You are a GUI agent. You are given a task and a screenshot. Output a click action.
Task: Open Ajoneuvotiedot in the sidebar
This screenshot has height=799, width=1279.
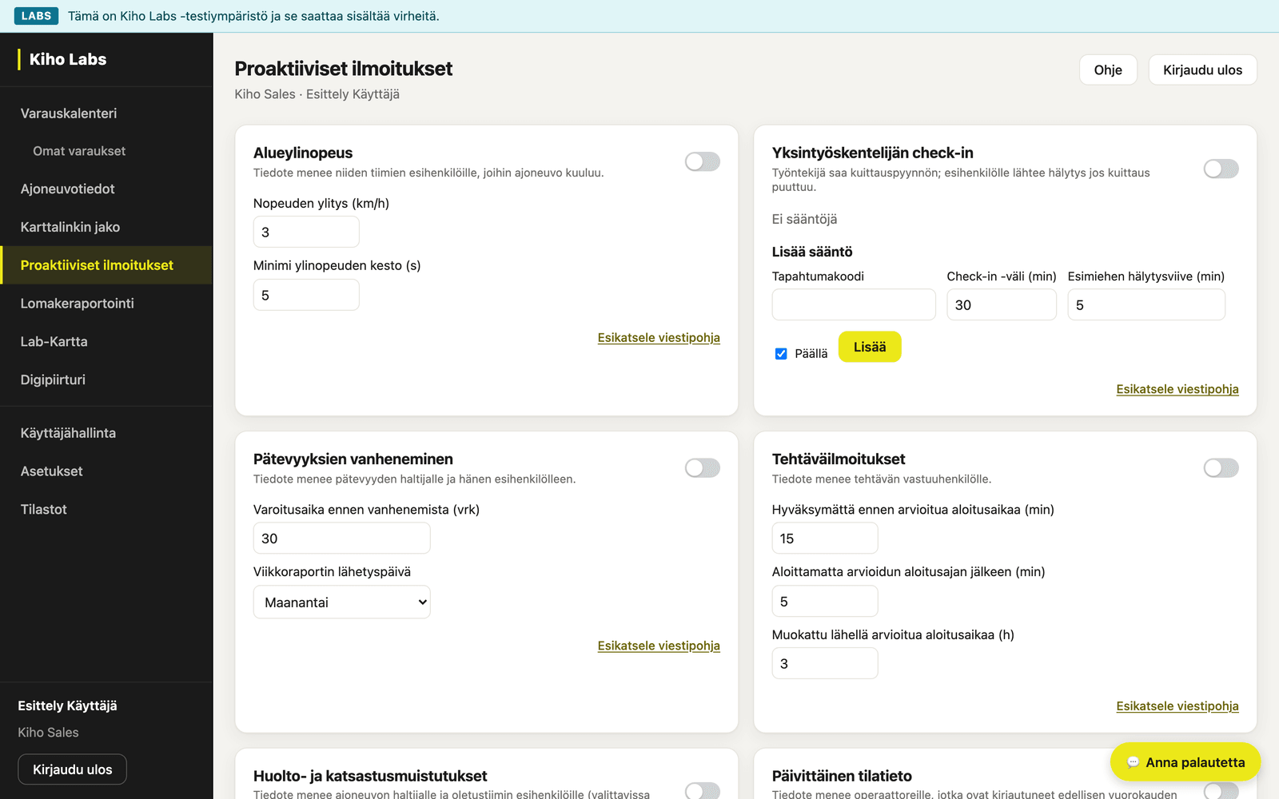click(106, 189)
